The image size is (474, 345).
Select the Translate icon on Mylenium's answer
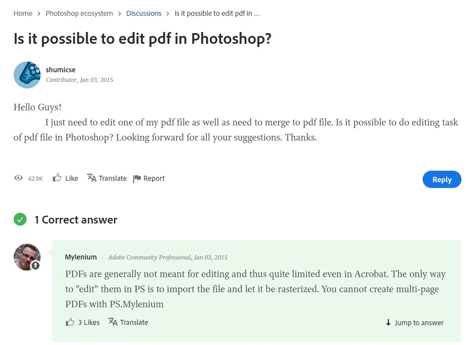point(112,322)
